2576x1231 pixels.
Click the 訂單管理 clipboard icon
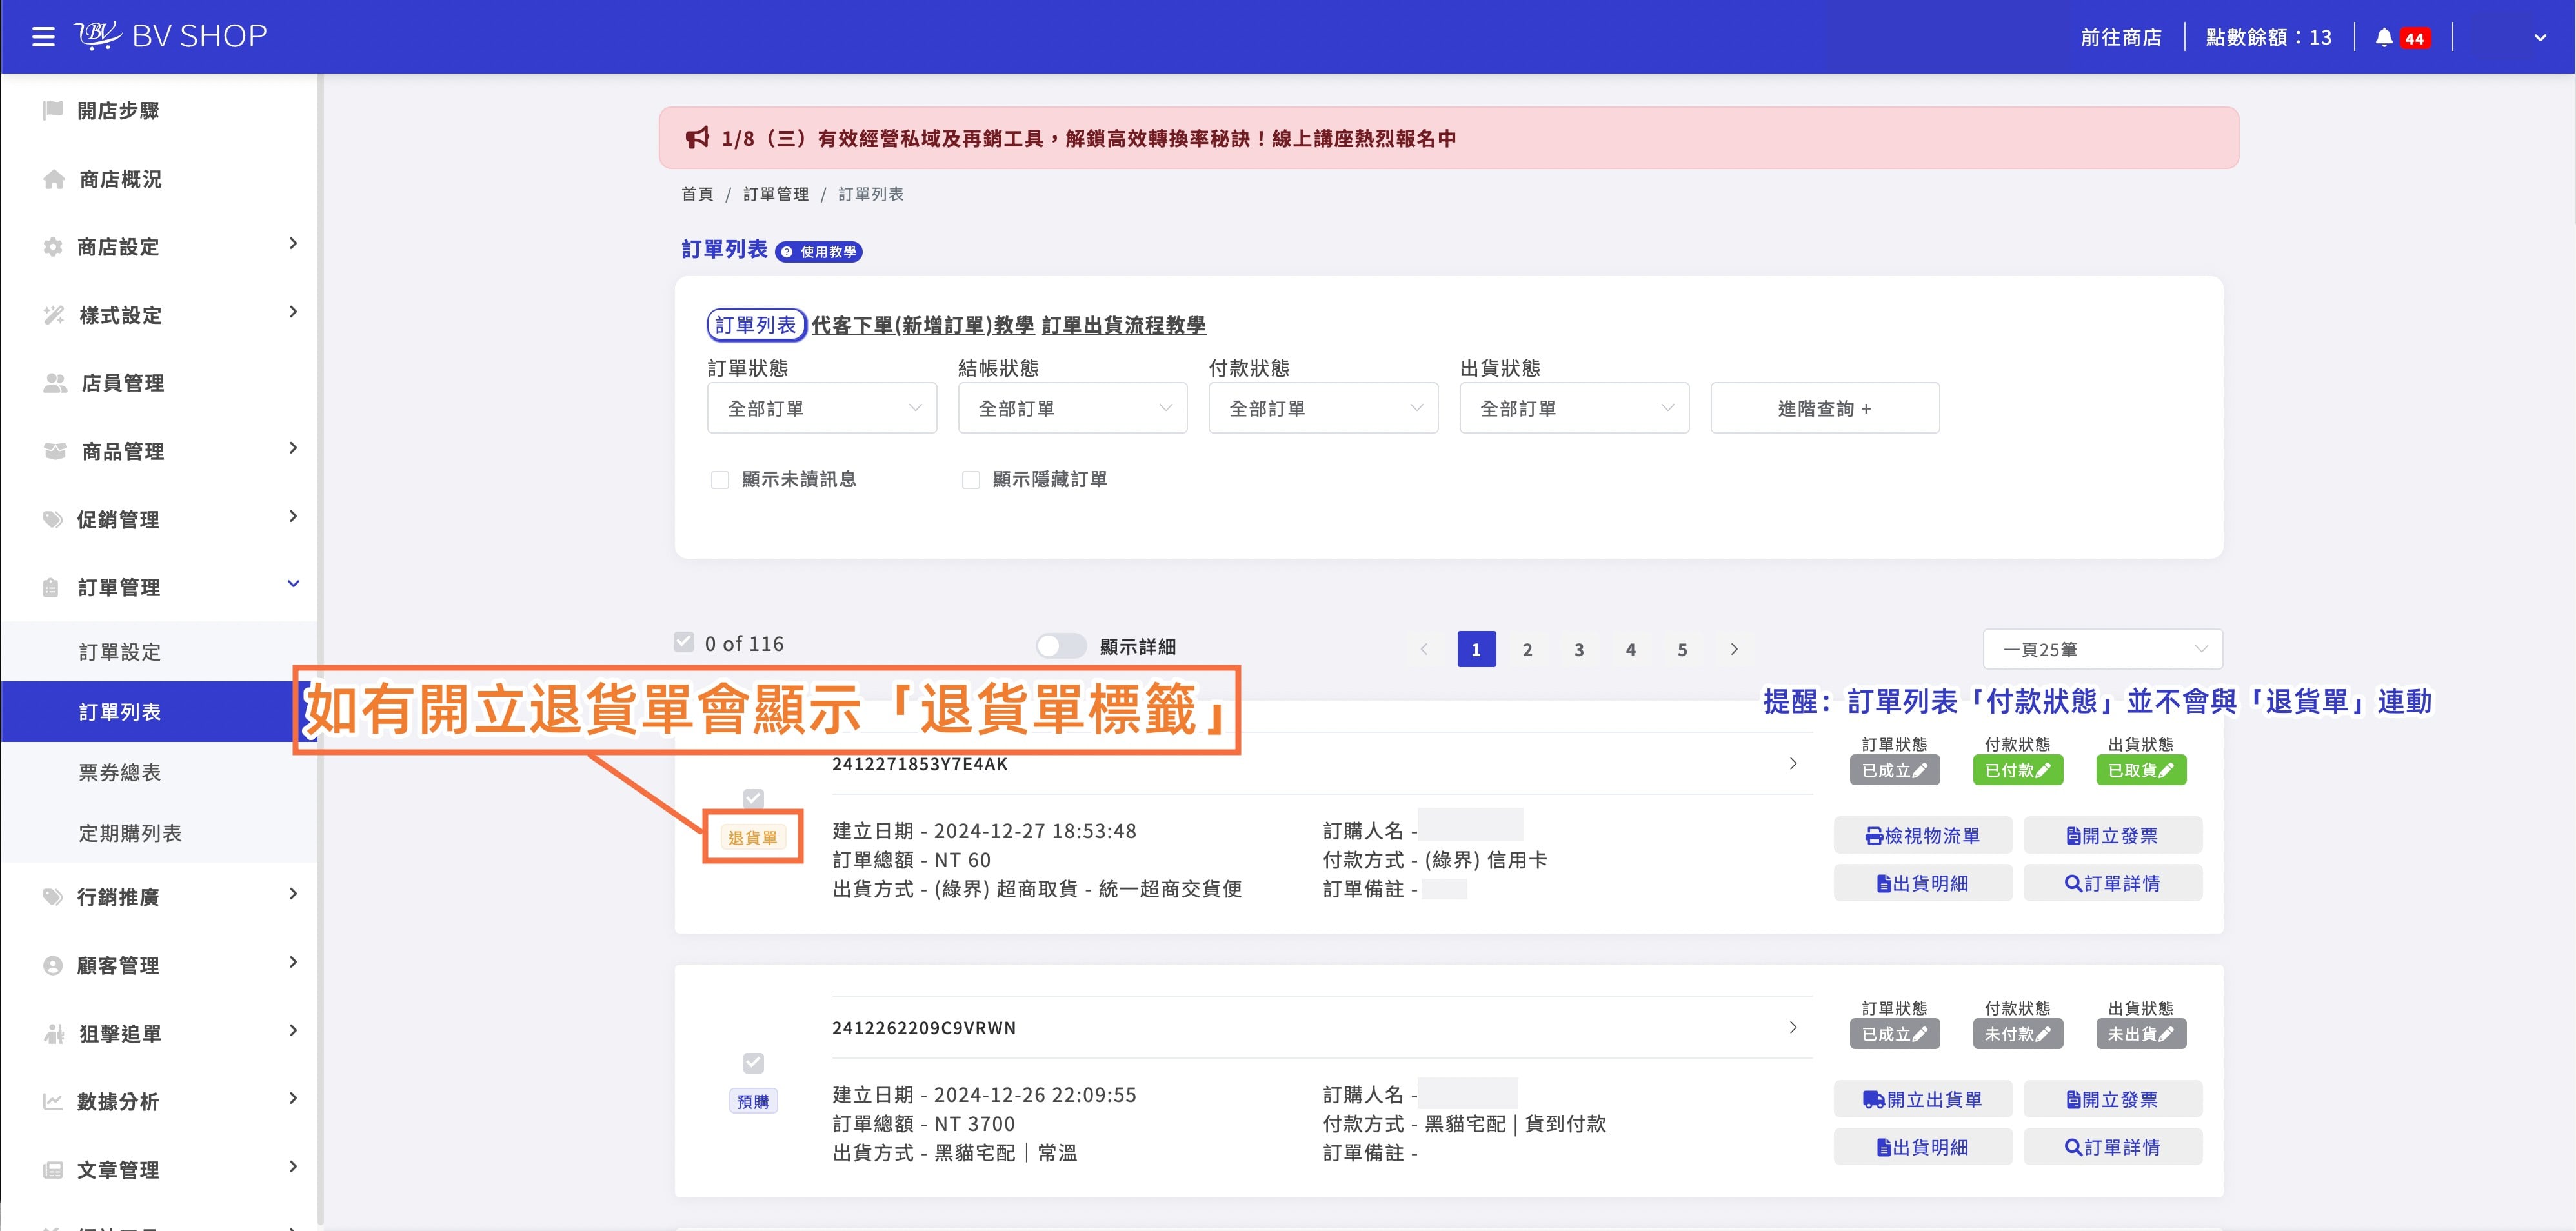click(x=51, y=587)
